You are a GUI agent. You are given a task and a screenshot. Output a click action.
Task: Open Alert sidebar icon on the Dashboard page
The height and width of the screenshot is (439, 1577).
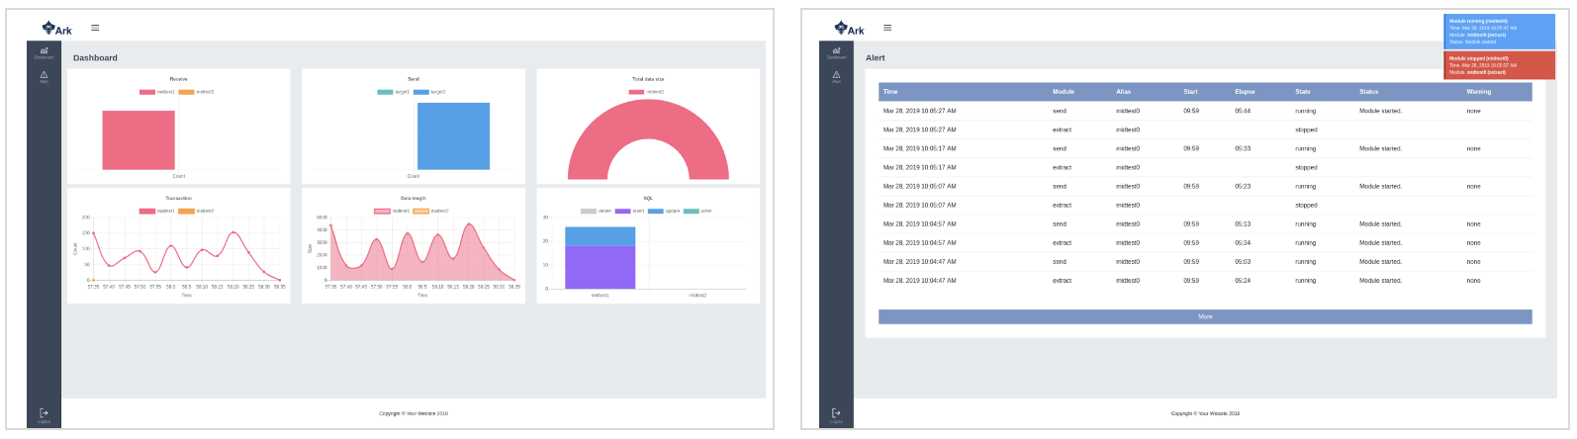44,76
